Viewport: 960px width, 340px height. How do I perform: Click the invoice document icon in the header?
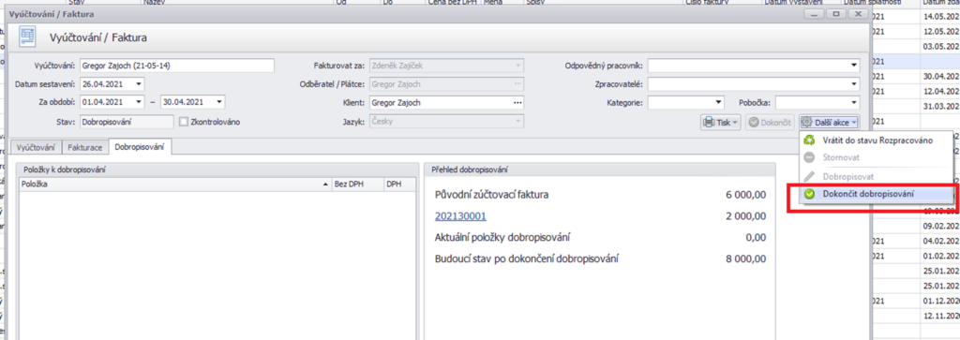point(27,37)
